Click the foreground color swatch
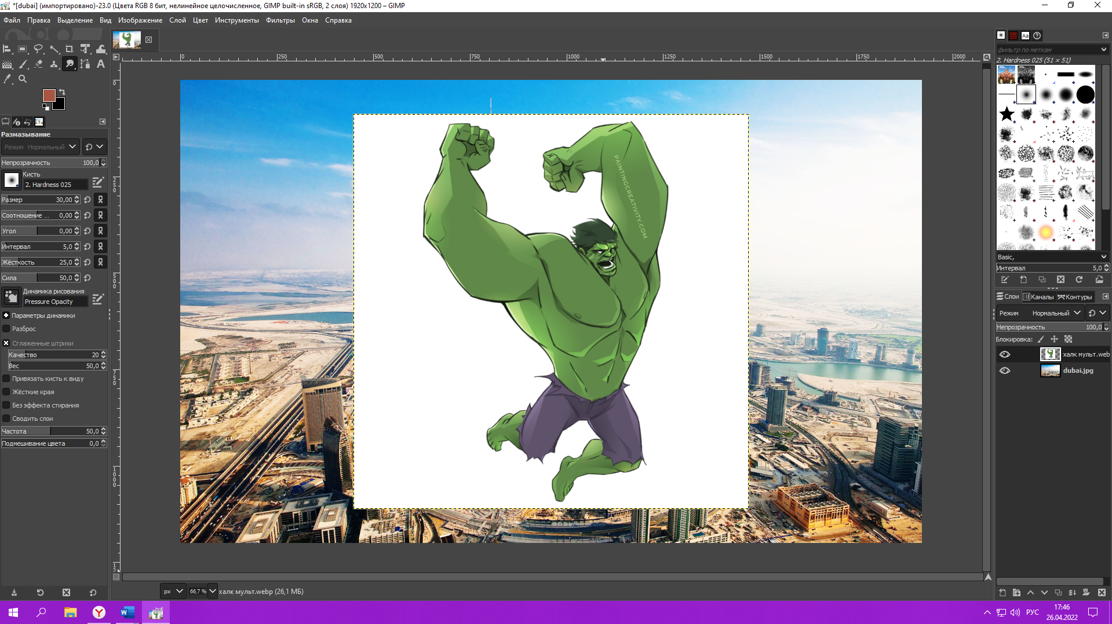This screenshot has width=1112, height=624. click(x=49, y=96)
